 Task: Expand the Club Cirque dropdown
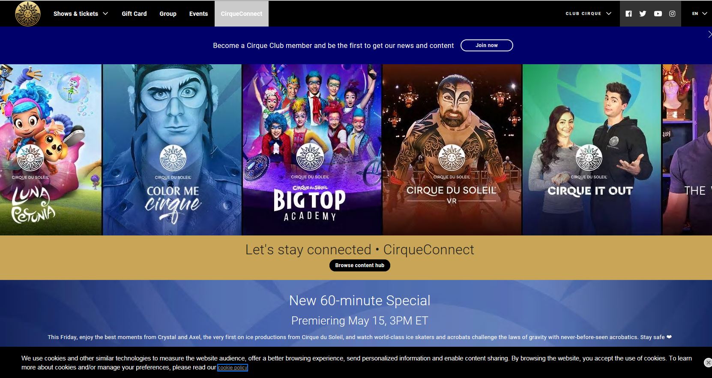click(x=588, y=14)
